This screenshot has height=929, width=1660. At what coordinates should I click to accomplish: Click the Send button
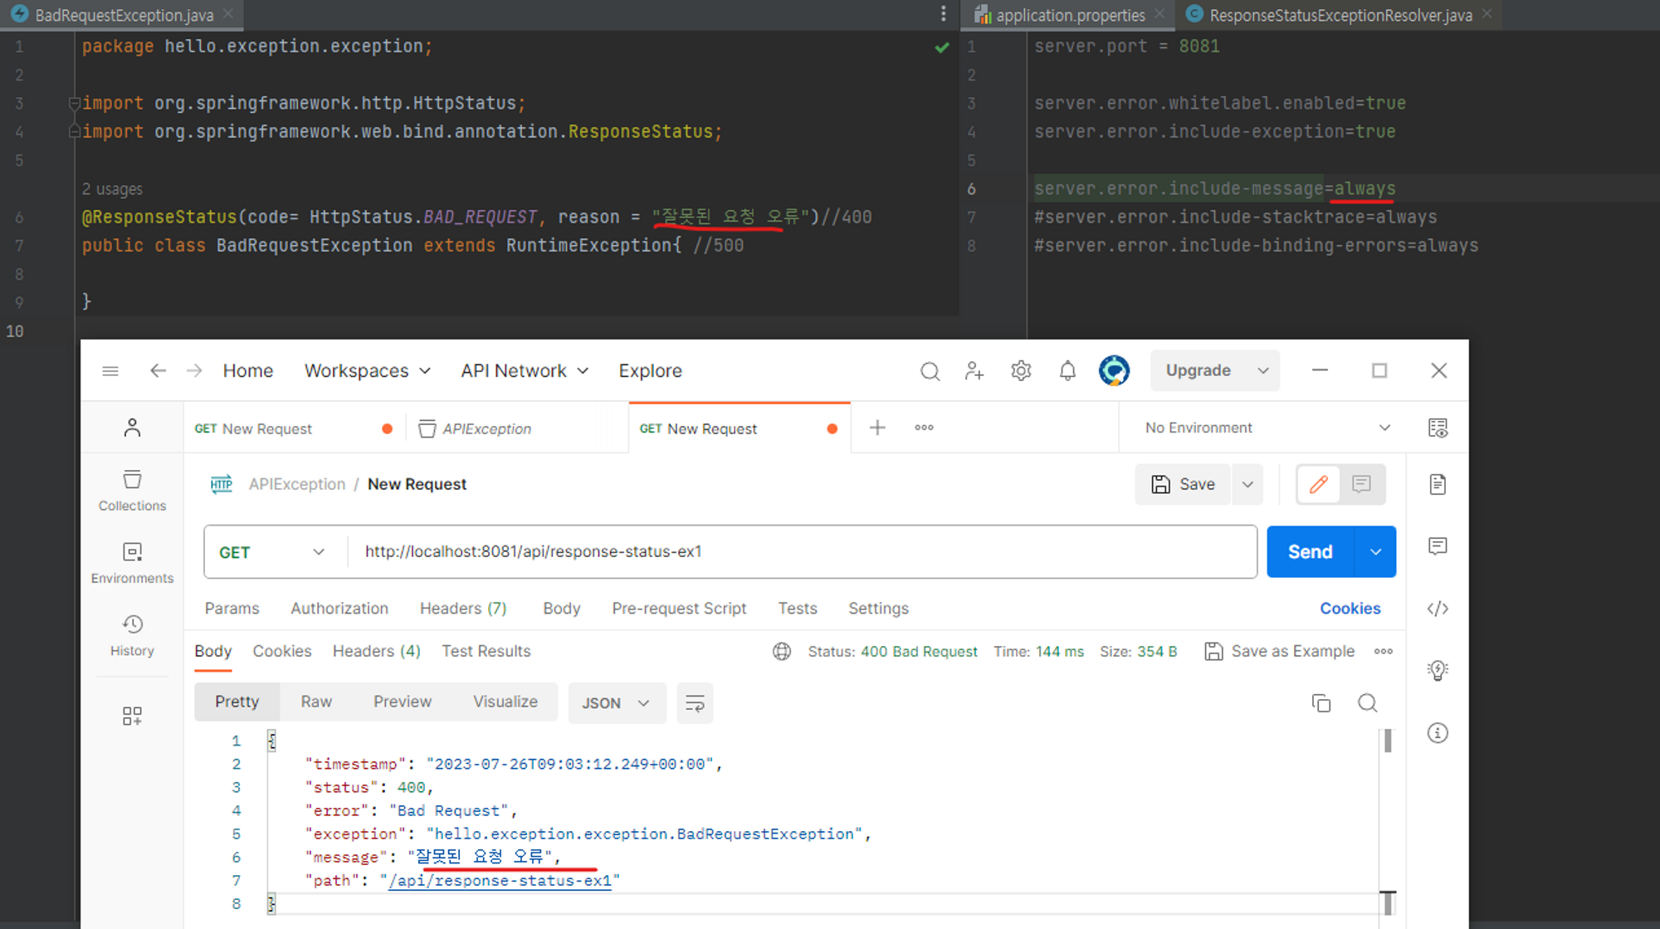click(x=1310, y=552)
